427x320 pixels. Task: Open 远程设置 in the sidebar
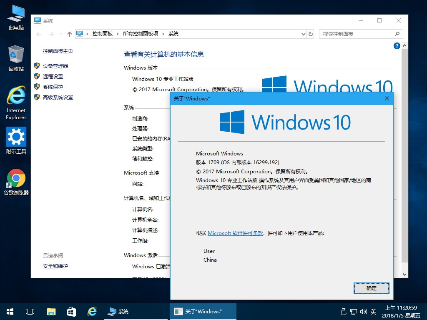[53, 77]
